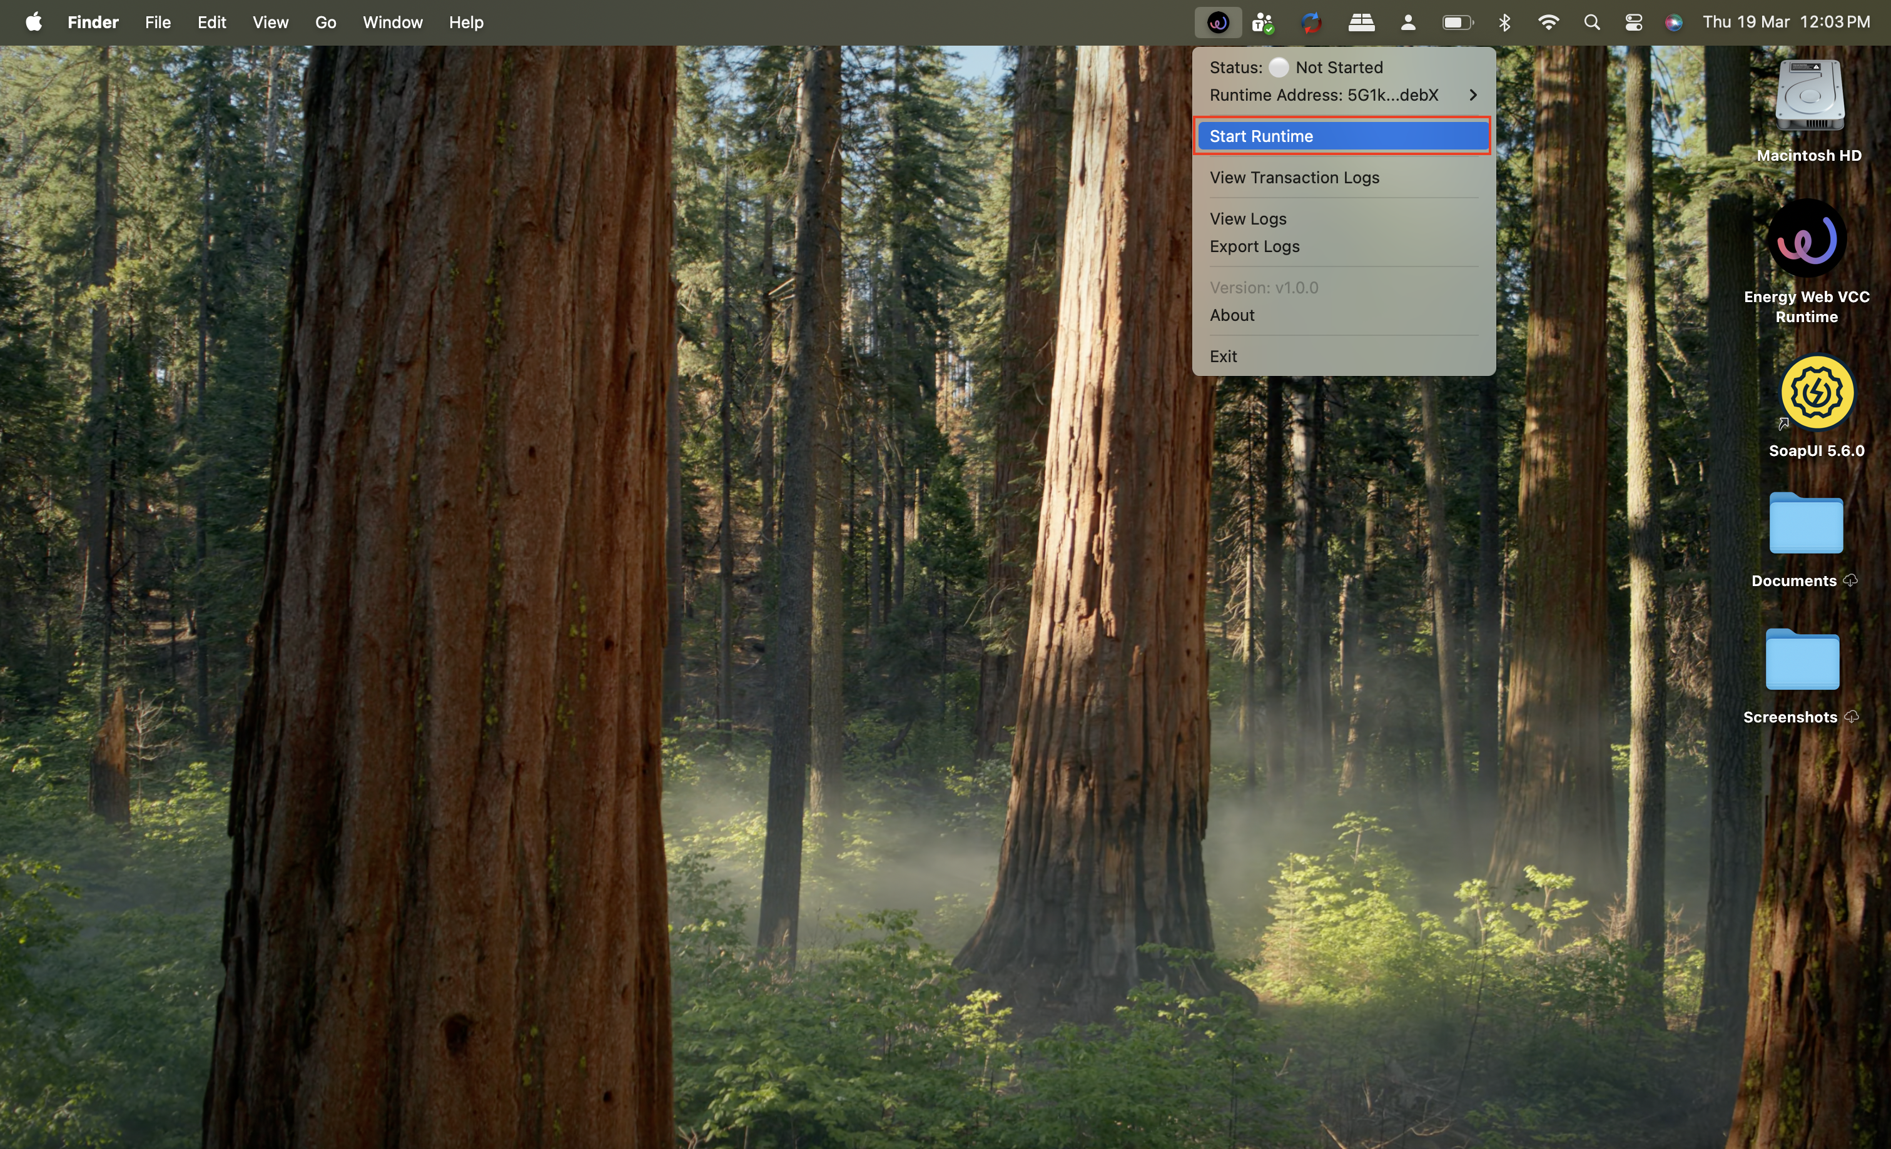
Task: Open the Finder Go menu
Action: click(325, 23)
